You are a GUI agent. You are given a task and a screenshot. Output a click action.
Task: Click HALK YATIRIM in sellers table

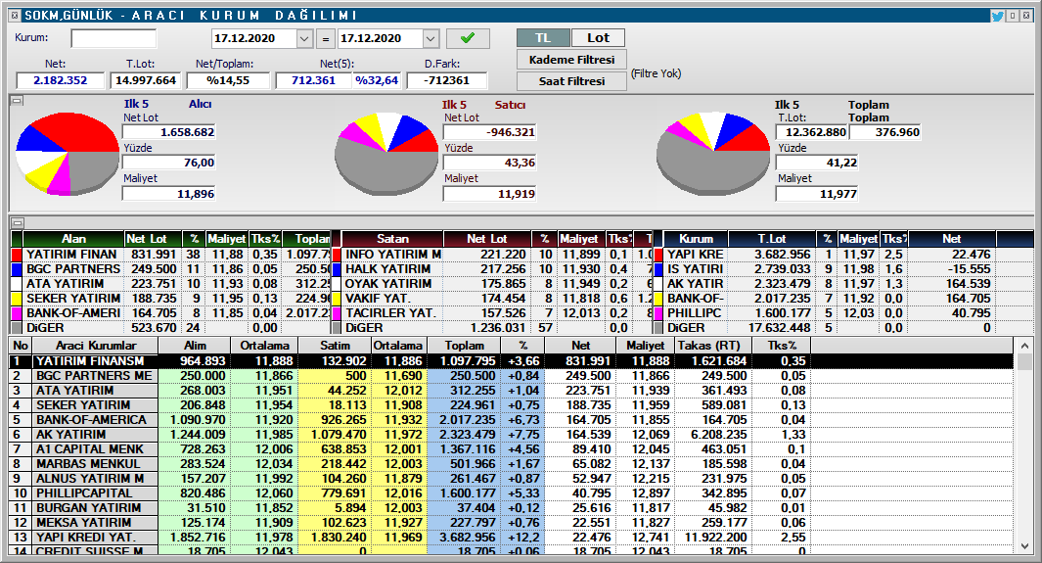point(387,269)
